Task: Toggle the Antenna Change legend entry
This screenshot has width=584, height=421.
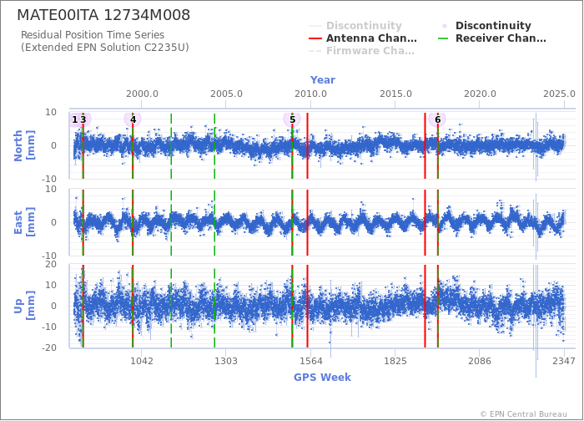Action: pos(363,38)
